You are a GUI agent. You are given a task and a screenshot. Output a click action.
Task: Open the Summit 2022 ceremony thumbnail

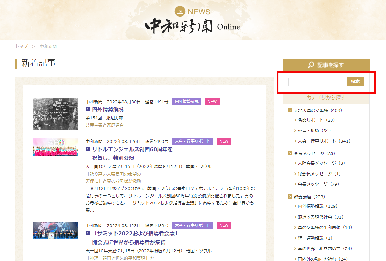(56, 230)
